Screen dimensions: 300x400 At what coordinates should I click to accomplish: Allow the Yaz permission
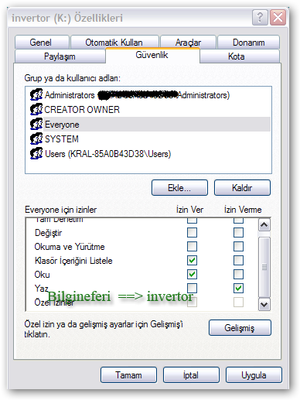click(192, 288)
